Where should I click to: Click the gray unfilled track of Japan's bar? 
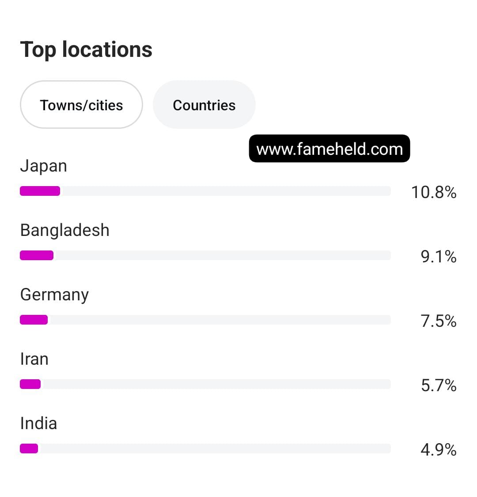tap(225, 191)
